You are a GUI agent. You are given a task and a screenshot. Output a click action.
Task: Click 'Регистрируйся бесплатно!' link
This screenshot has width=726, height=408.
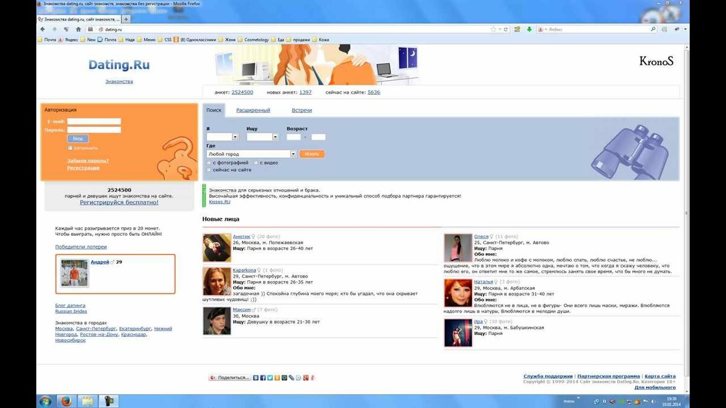(119, 202)
